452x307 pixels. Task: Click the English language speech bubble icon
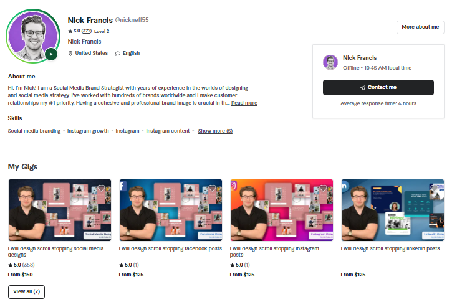tap(118, 54)
